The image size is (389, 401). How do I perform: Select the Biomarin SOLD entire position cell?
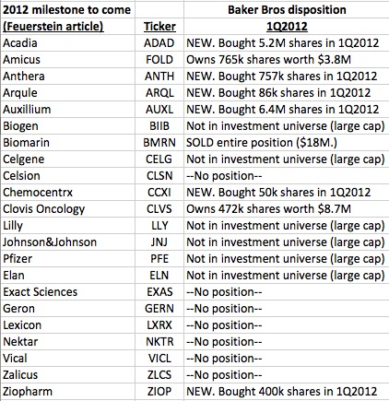click(287, 143)
